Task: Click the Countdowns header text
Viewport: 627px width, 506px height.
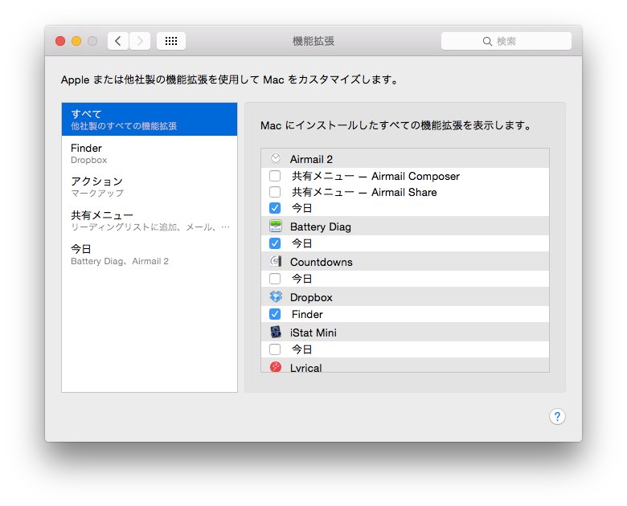Action: pyautogui.click(x=321, y=262)
